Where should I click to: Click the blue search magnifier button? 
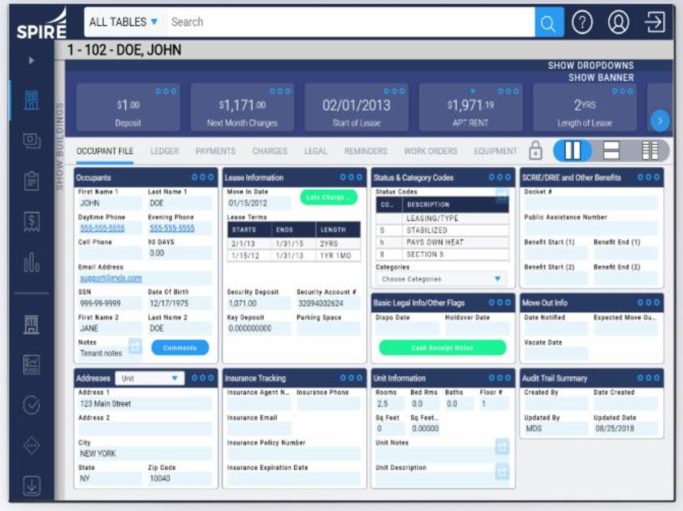(548, 23)
